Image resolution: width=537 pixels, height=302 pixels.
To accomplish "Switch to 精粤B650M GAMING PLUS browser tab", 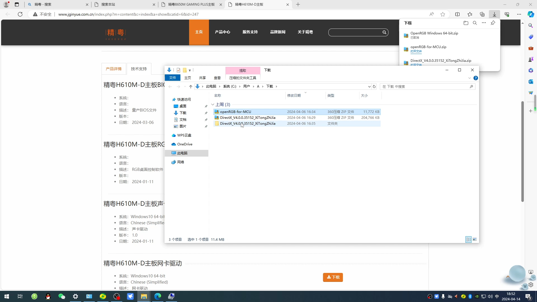I will 192,4.
